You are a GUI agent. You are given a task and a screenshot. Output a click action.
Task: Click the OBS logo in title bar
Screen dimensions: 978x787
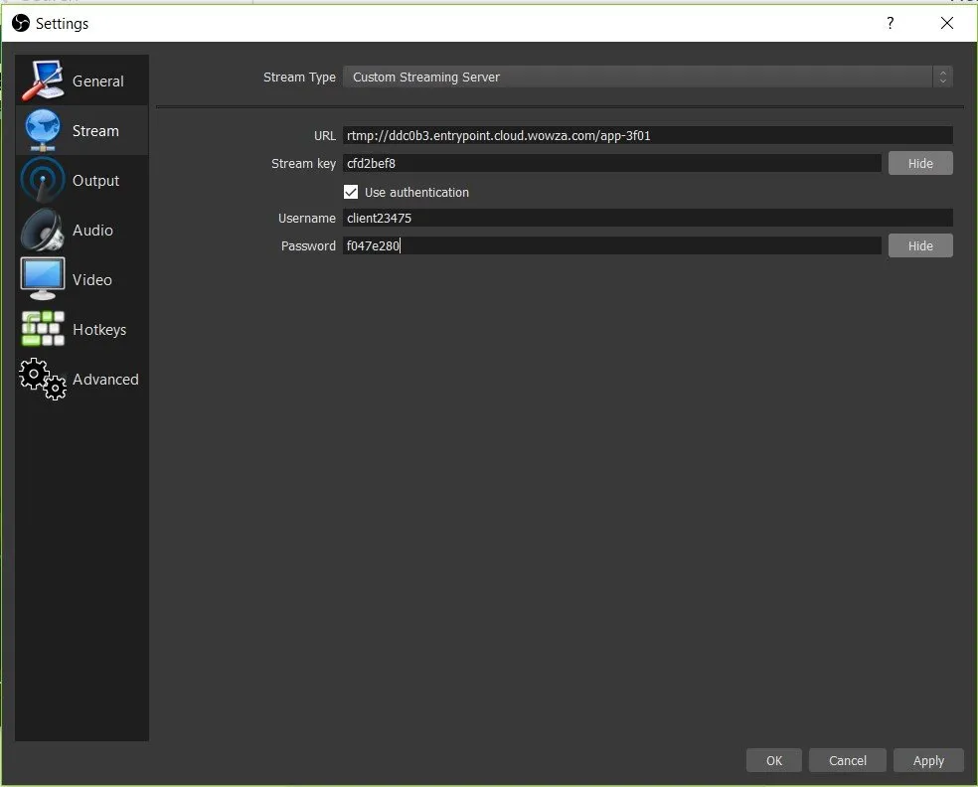(21, 23)
